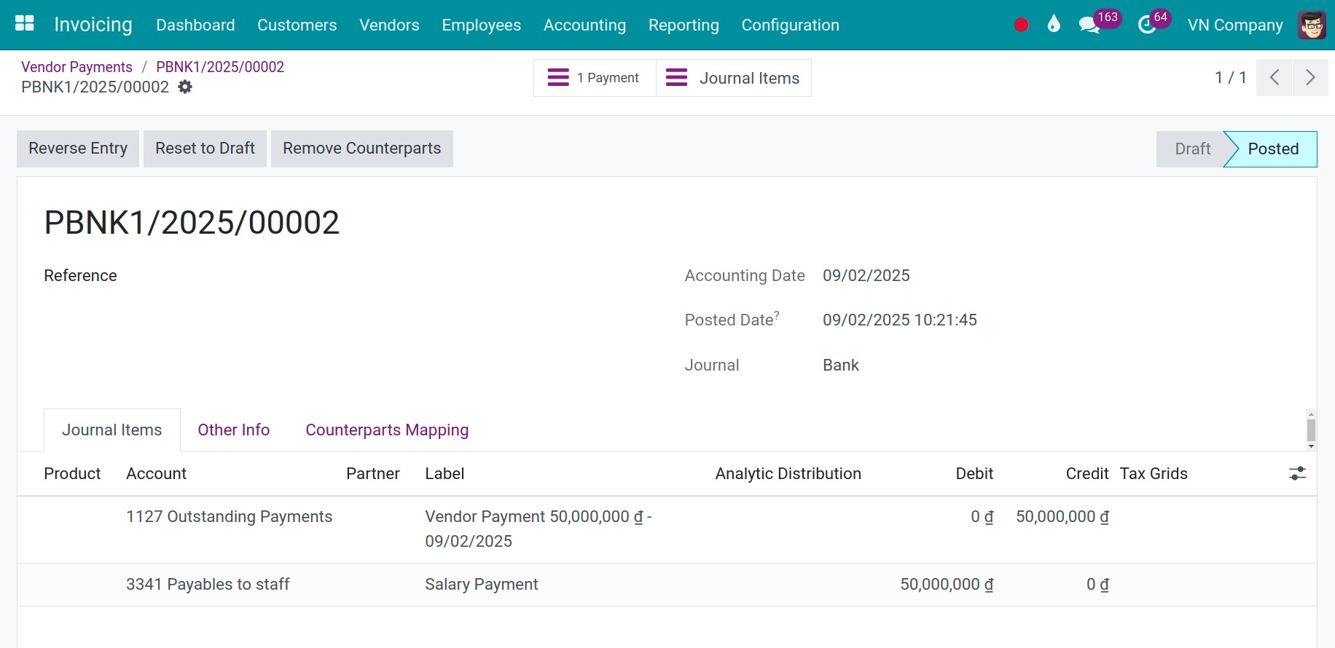
Task: Click the tab area scrollbar down arrow
Action: [x=1311, y=446]
